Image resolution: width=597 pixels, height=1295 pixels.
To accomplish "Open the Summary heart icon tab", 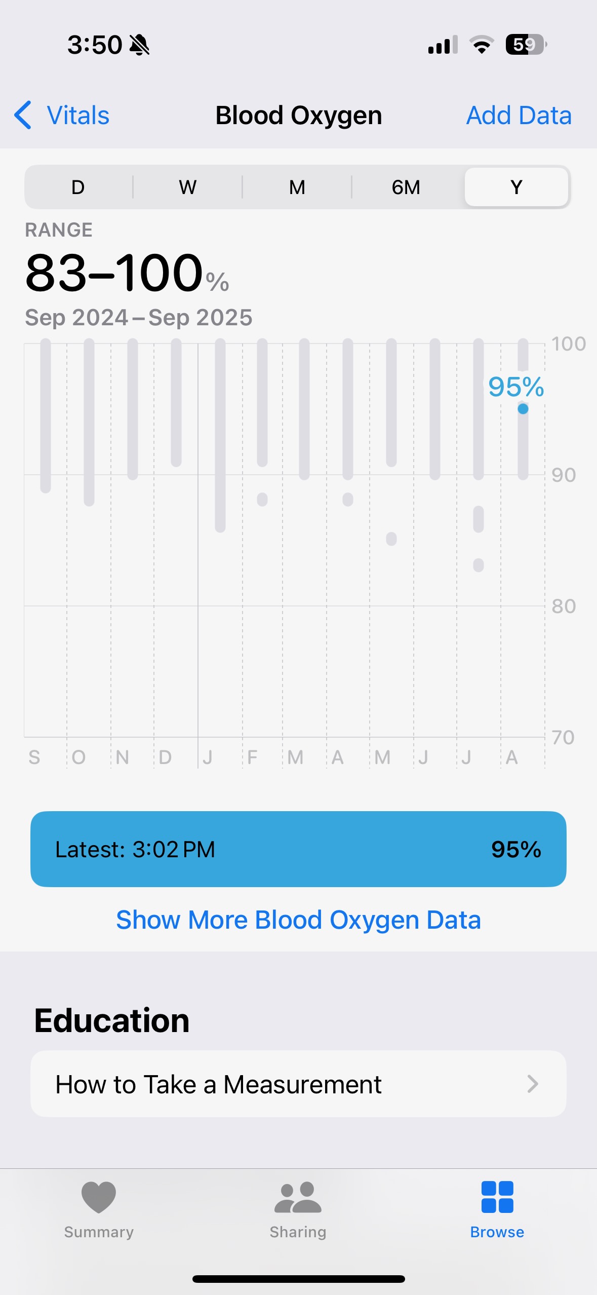I will pos(99,1197).
